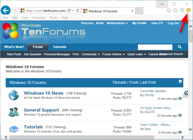Expand the Notifications dropdown
The image size is (193, 140).
(x=117, y=23)
